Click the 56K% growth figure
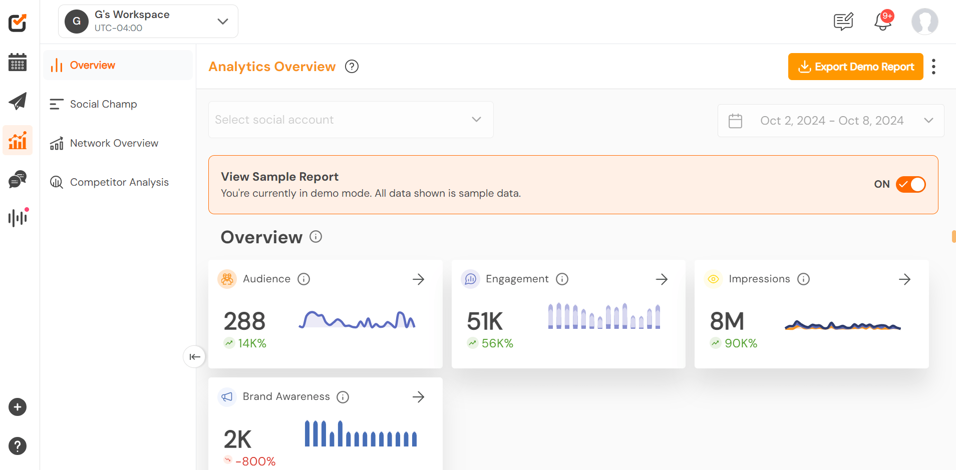 point(497,343)
